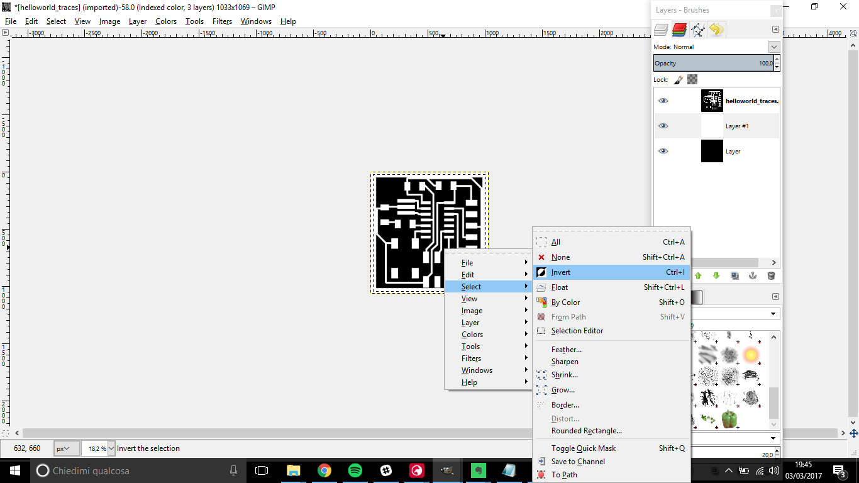859x483 pixels.
Task: Choose Toggle Quick Mask
Action: click(611, 448)
